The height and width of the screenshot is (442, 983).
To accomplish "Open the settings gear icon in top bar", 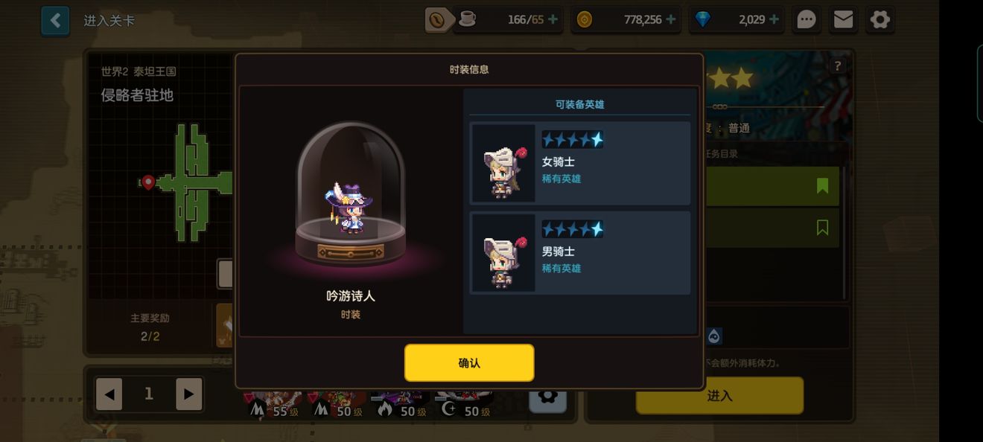I will point(880,20).
